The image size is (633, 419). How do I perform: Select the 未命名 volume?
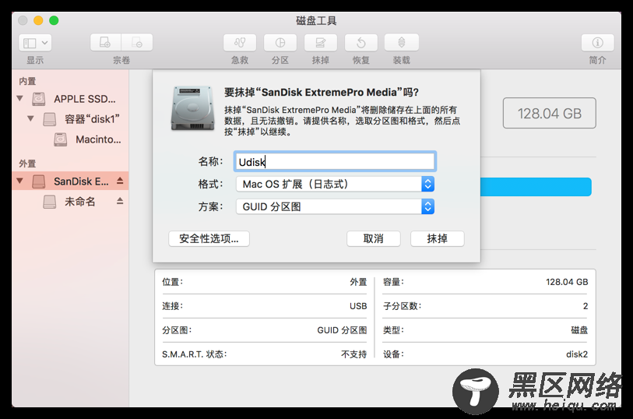(x=80, y=202)
